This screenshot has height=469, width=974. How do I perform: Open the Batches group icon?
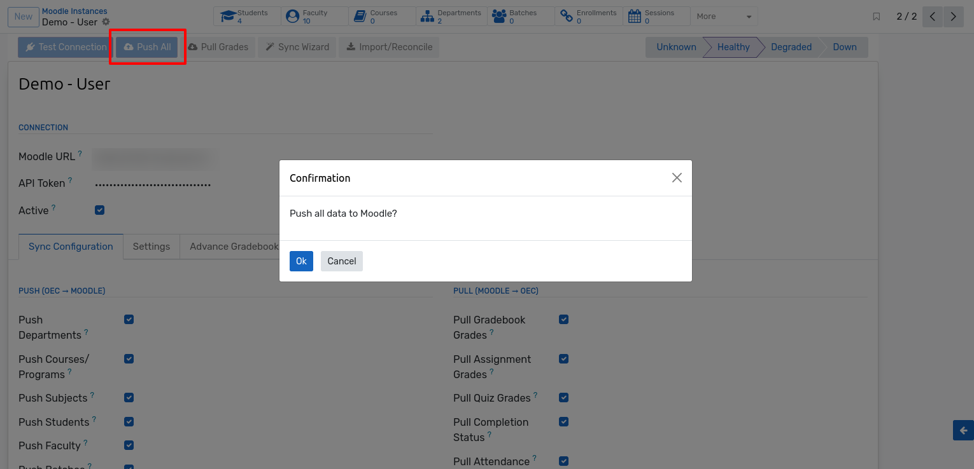(499, 17)
